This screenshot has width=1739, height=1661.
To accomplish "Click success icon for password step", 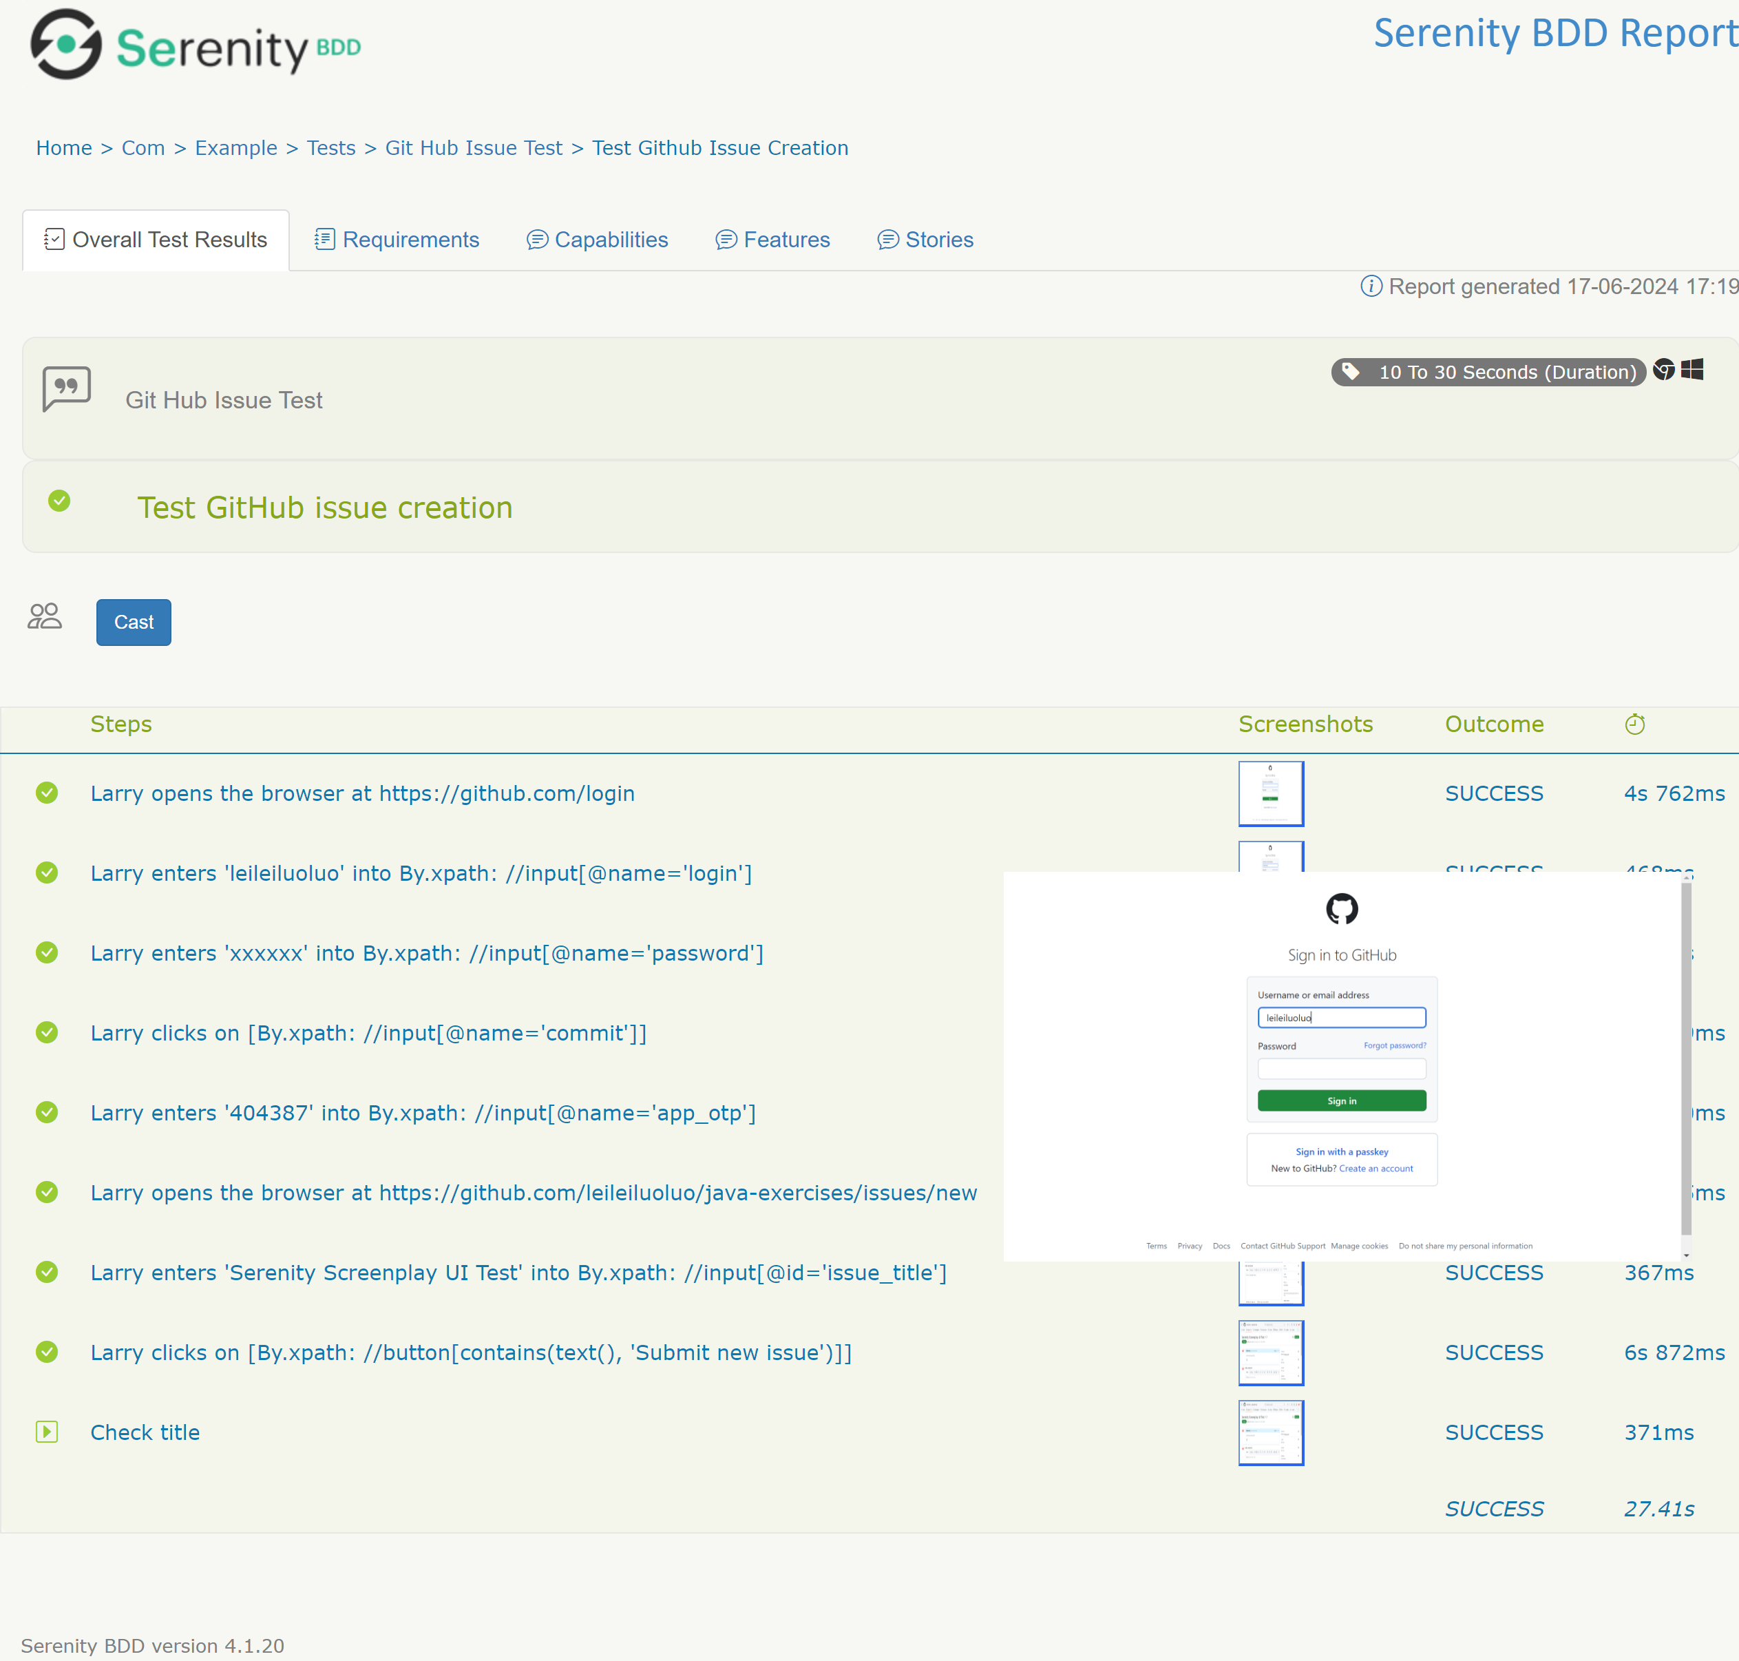I will (x=47, y=952).
